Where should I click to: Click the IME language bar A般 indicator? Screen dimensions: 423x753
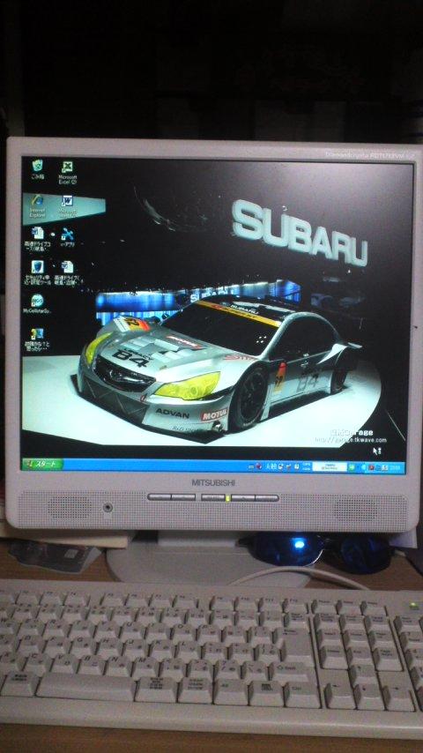(271, 466)
